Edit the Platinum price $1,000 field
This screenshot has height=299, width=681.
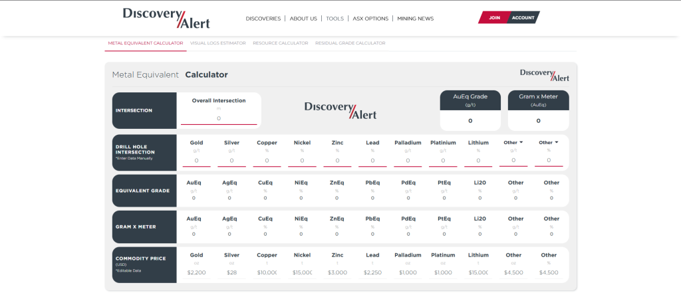pyautogui.click(x=443, y=273)
